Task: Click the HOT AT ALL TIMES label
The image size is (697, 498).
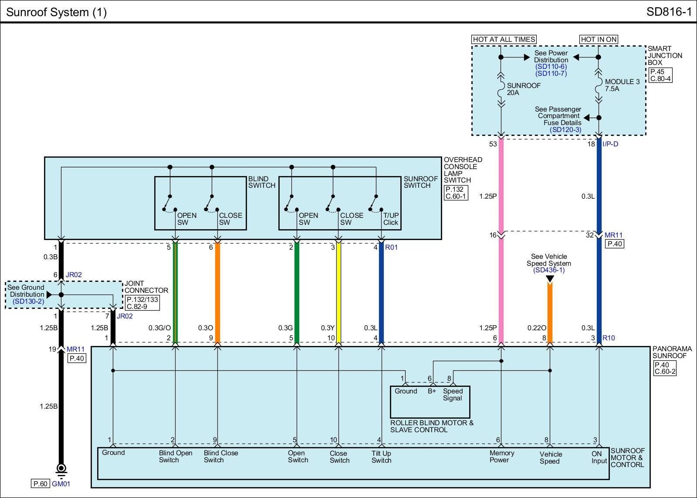Action: pyautogui.click(x=504, y=39)
